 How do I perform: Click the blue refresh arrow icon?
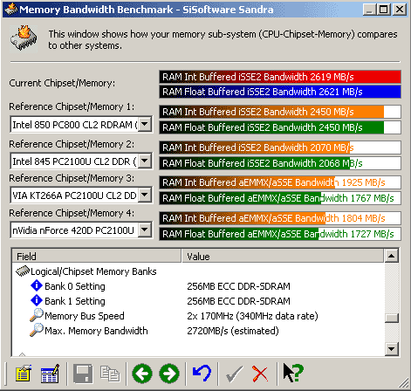(202, 373)
